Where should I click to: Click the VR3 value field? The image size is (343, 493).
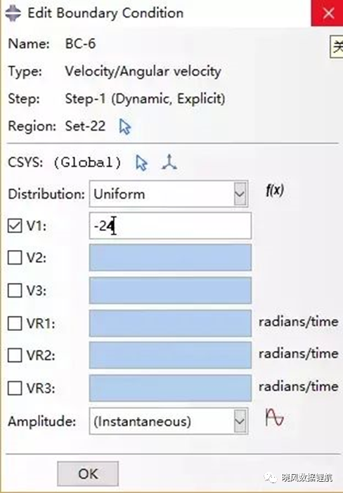pyautogui.click(x=170, y=388)
